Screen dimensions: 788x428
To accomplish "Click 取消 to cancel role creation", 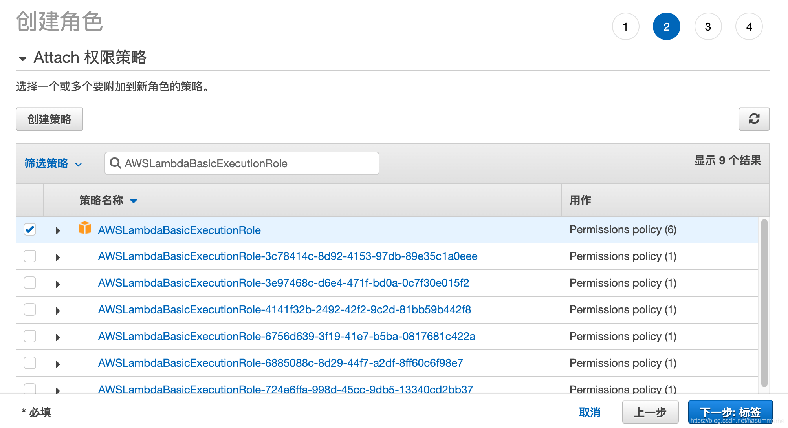I will click(x=590, y=412).
